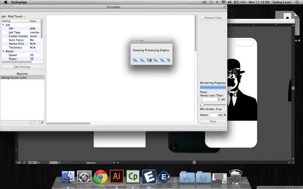Viewport: 303px width, 189px height.
Task: Open the Apple menu
Action: coord(6,2)
